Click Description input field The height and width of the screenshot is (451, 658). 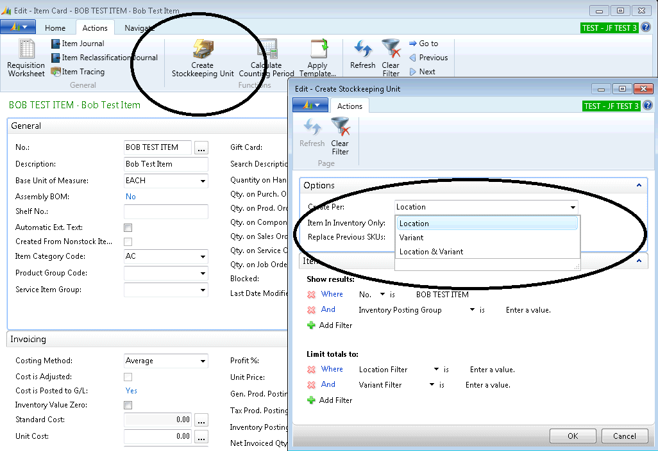166,164
